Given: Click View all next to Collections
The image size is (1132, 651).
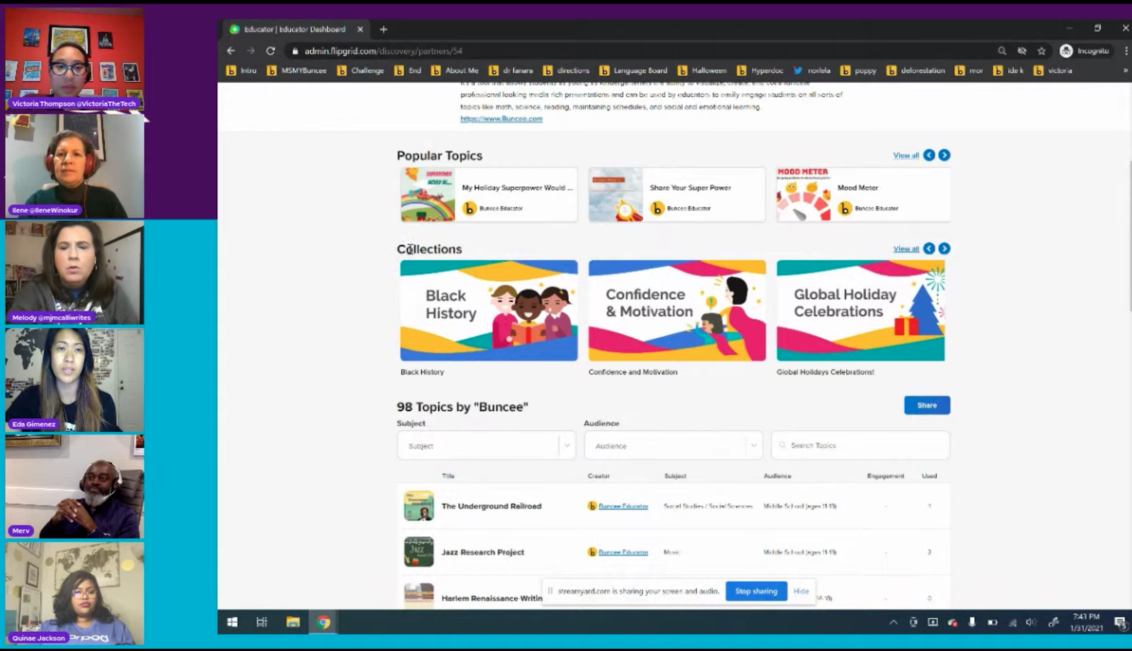Looking at the screenshot, I should [906, 249].
